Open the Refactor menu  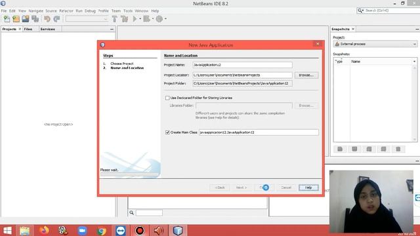(x=66, y=11)
